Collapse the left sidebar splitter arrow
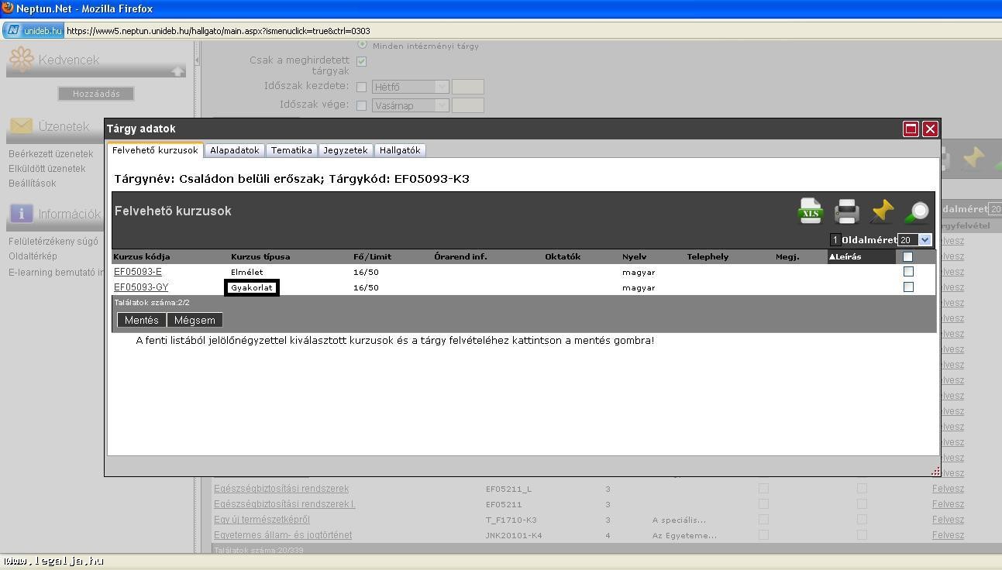The height and width of the screenshot is (570, 1002). (x=197, y=59)
